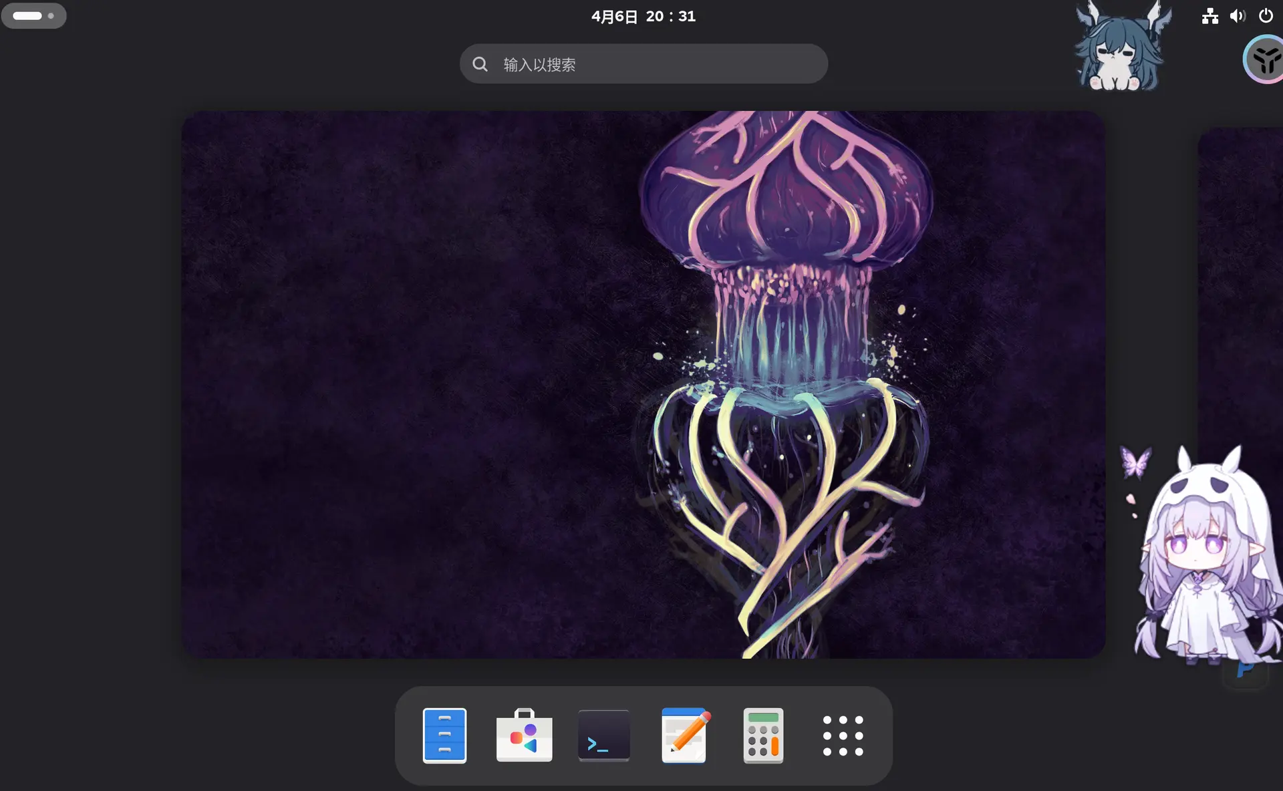Click the workspace indicator pill in top bar
The width and height of the screenshot is (1283, 791).
pyautogui.click(x=33, y=16)
